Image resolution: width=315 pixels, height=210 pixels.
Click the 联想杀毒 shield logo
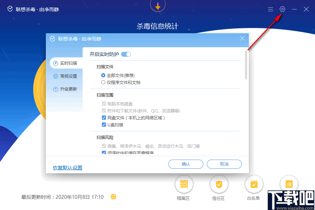pyautogui.click(x=9, y=9)
